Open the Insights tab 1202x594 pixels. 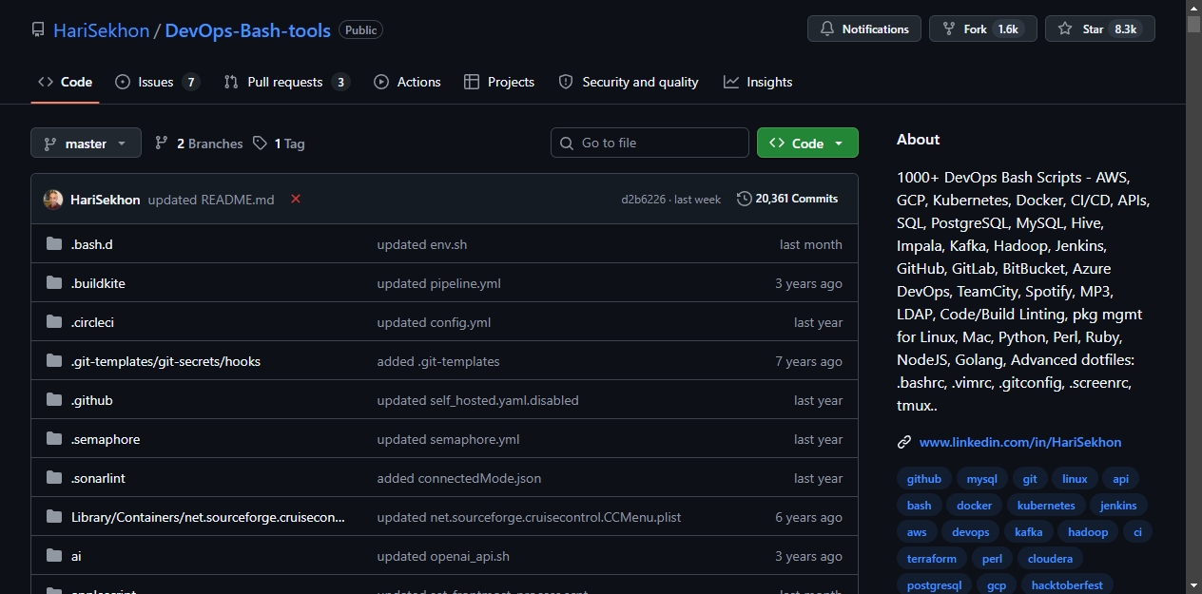click(758, 82)
